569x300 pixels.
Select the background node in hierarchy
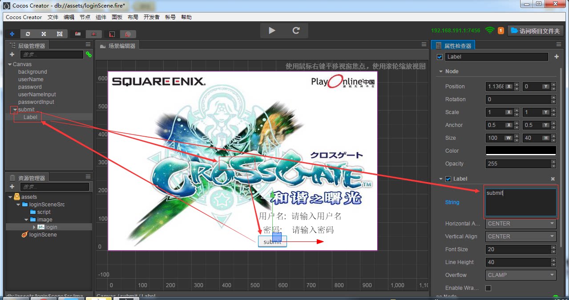pyautogui.click(x=32, y=72)
